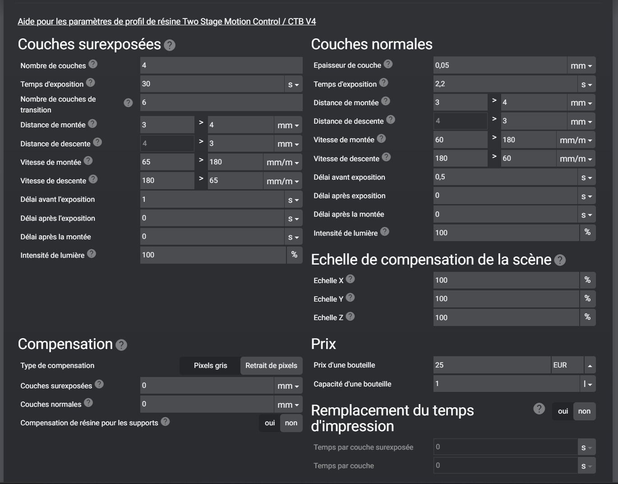This screenshot has height=484, width=618.
Task: Open mm unit dropdown for Epaisseur de couche
Action: 581,66
